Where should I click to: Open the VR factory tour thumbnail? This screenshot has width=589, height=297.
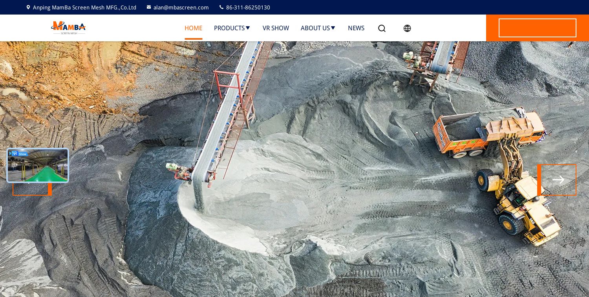pos(38,165)
